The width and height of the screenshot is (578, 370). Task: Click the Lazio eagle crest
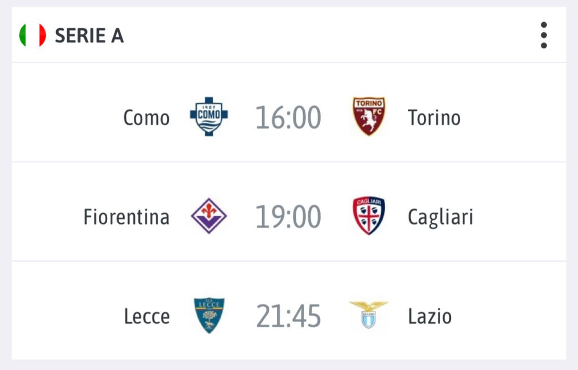click(x=369, y=314)
